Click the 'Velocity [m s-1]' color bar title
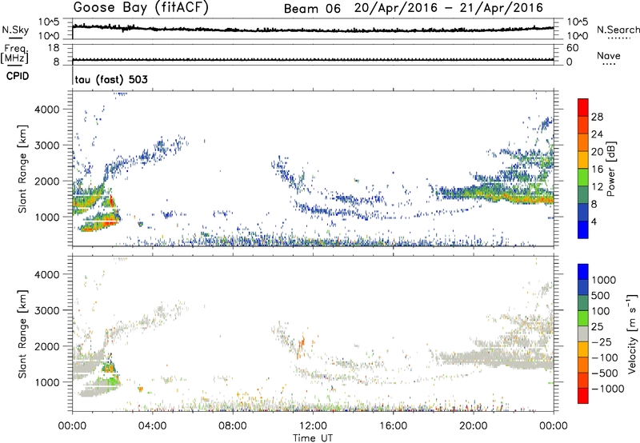The height and width of the screenshot is (443, 640). tap(633, 333)
